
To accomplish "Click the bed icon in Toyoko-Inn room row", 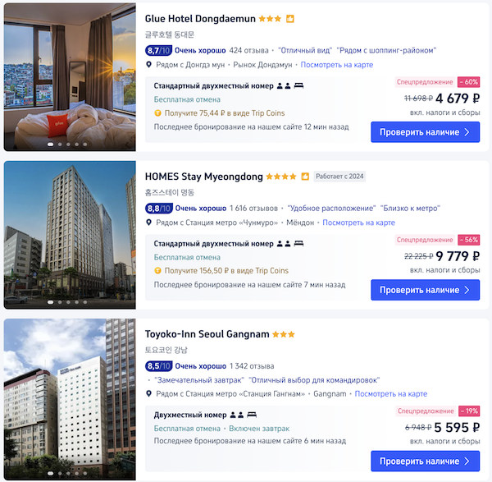I will 252,415.
